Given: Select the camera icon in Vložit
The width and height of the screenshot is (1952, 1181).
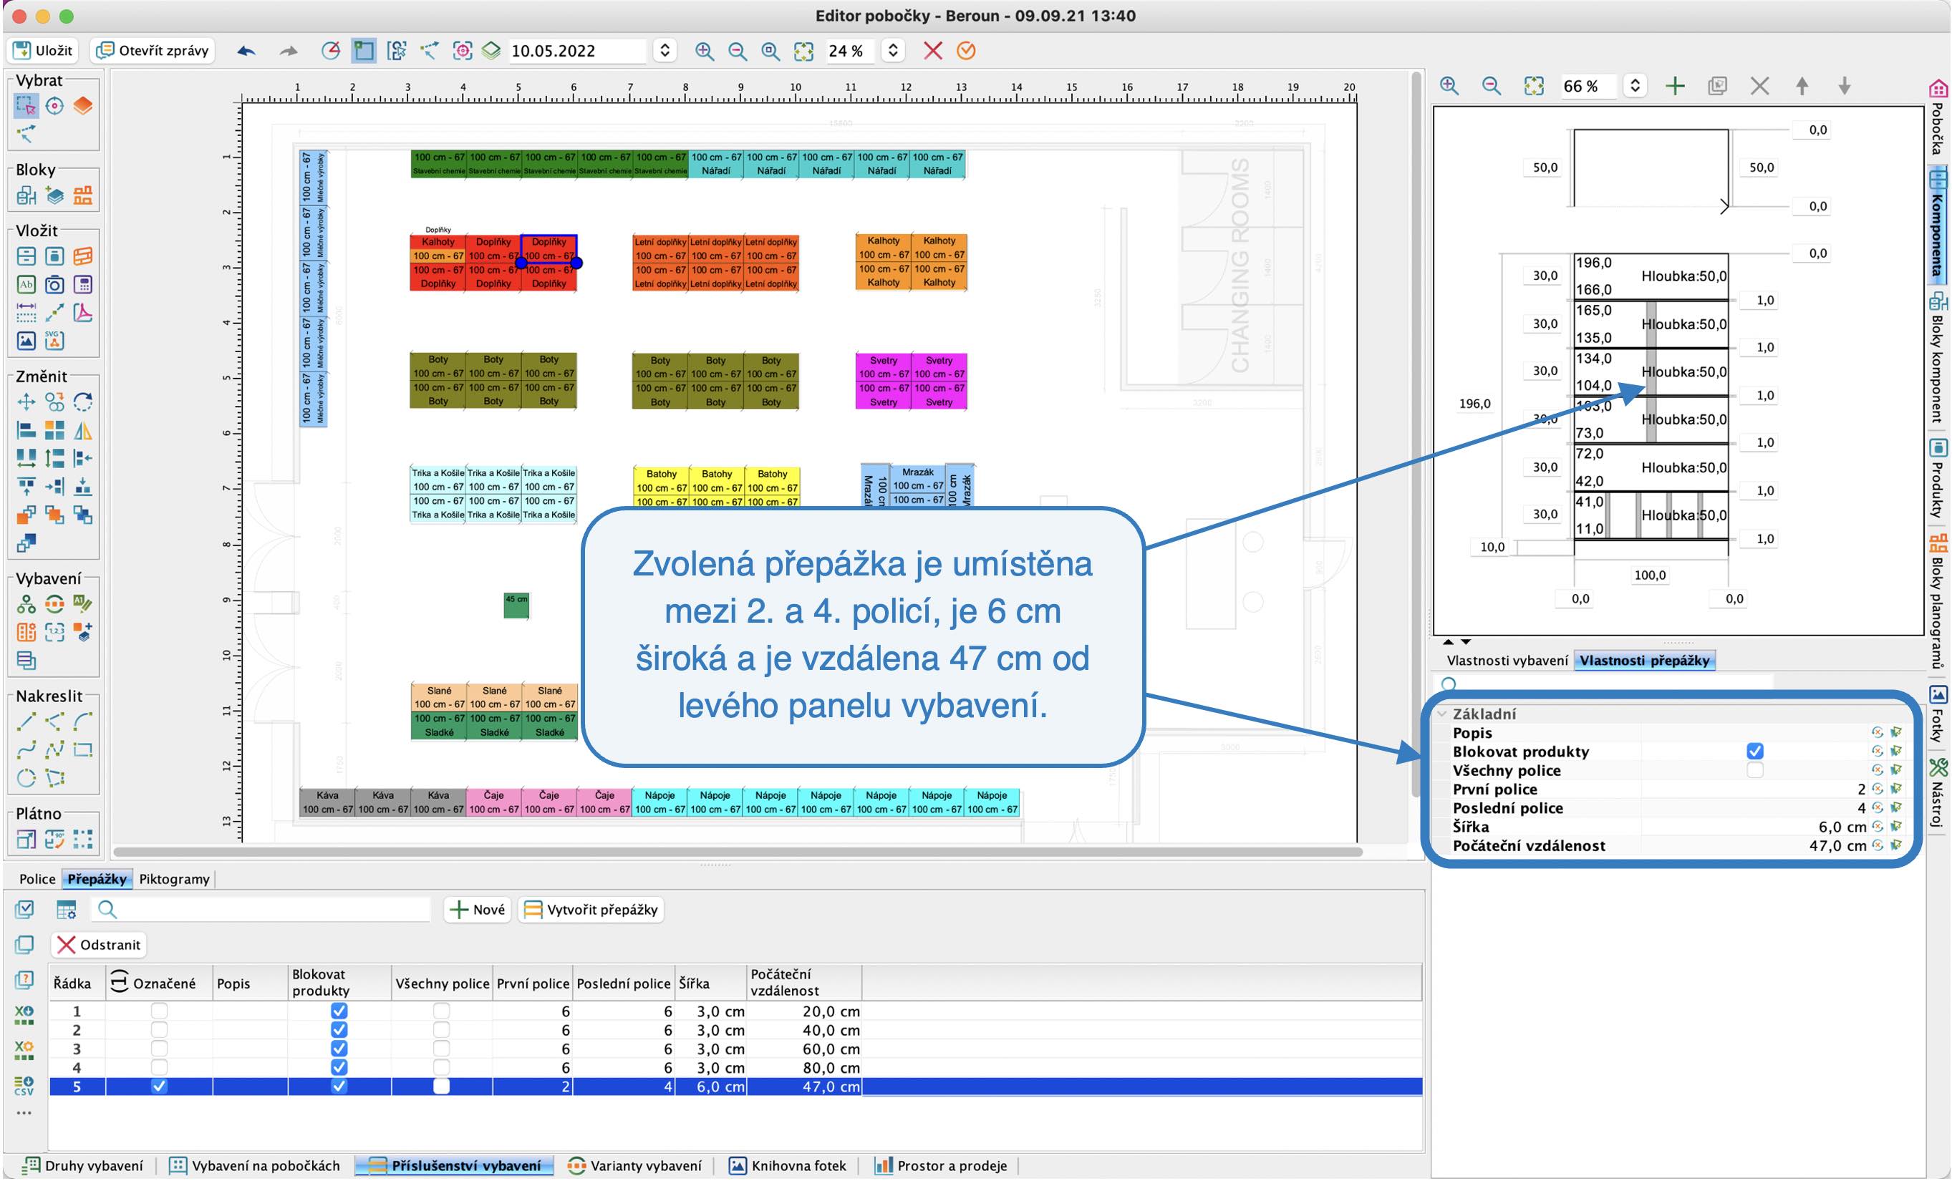Looking at the screenshot, I should tap(54, 284).
